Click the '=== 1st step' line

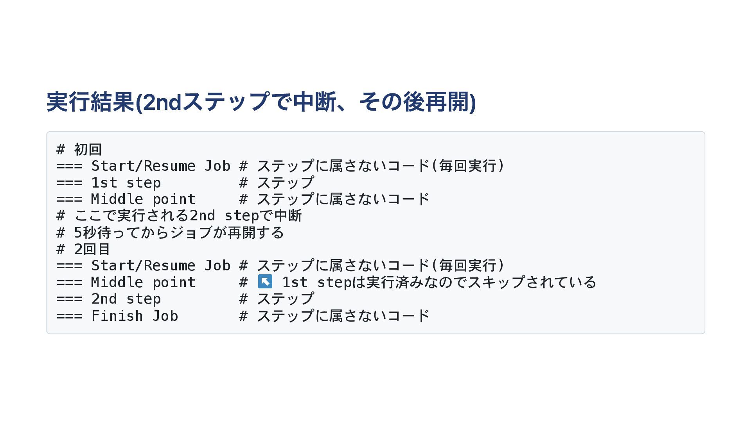tap(108, 182)
